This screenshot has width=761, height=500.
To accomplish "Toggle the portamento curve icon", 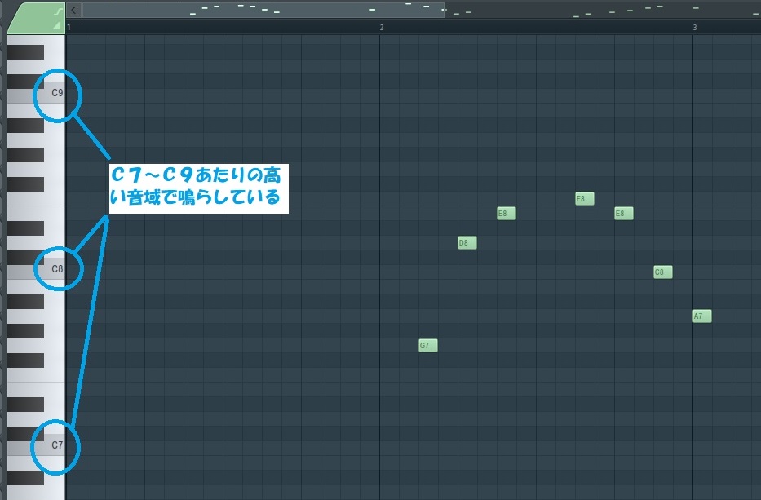I will (x=58, y=11).
